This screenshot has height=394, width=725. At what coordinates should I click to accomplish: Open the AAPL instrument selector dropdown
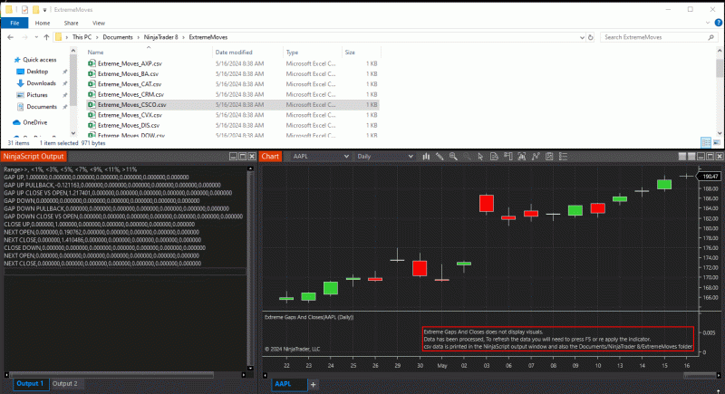[x=321, y=157]
